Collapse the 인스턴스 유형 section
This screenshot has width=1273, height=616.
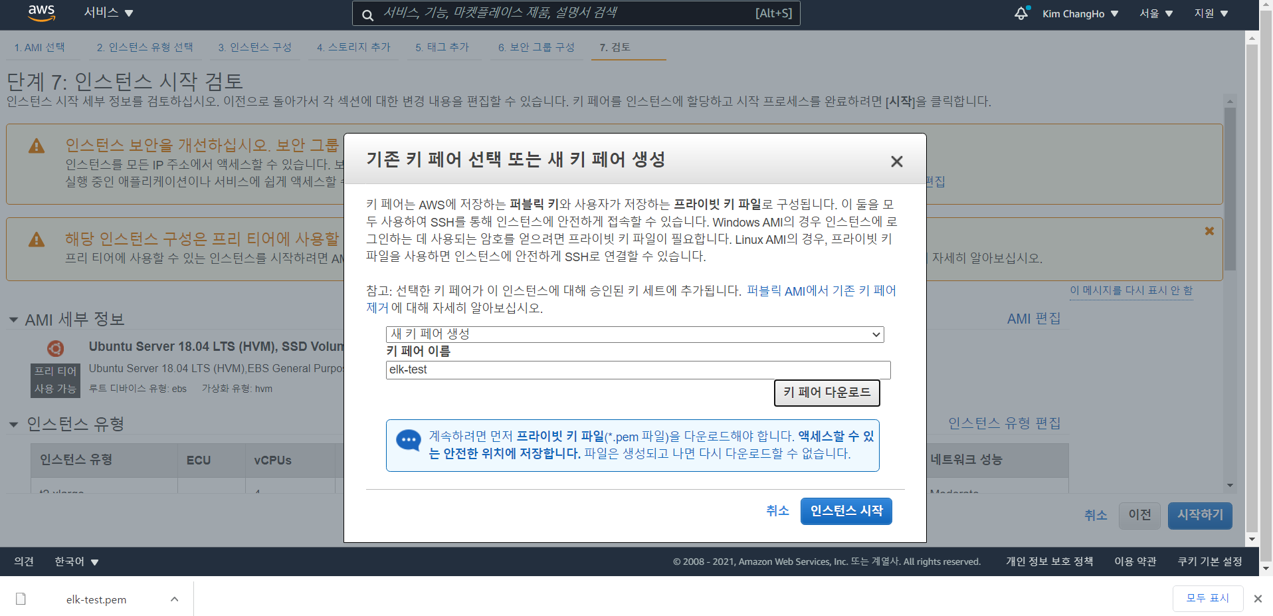[x=13, y=424]
